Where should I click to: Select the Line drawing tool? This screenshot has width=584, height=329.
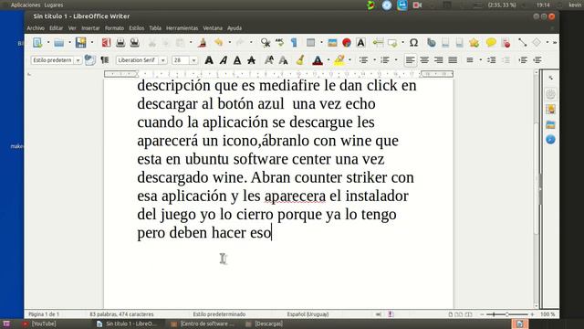[522, 43]
